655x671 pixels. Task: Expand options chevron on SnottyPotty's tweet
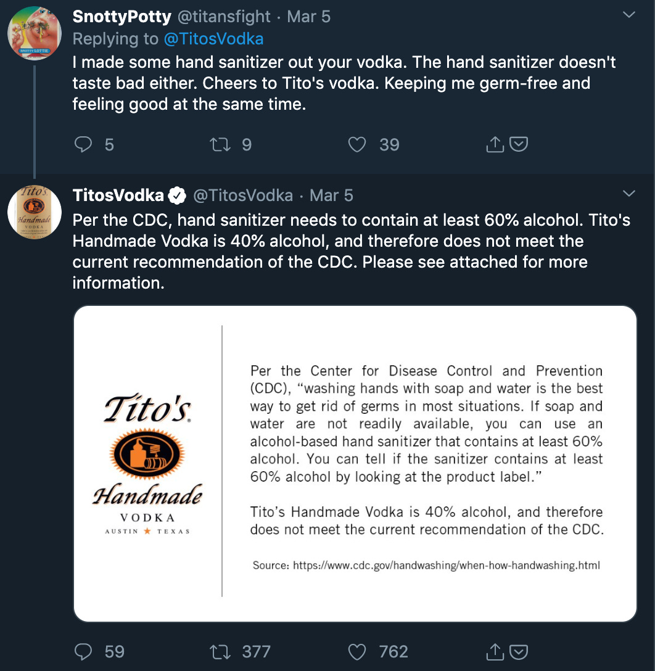pos(628,15)
